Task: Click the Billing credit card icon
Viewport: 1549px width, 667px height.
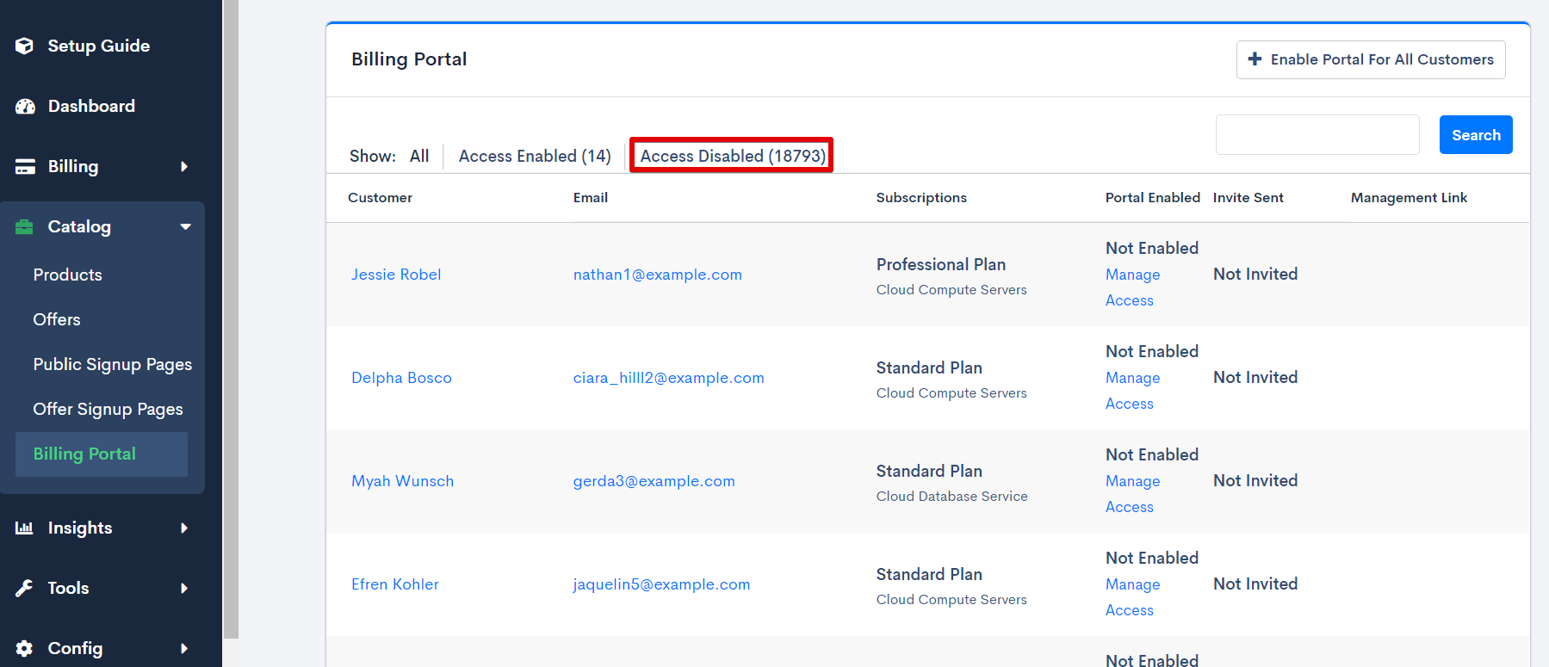Action: 25,167
